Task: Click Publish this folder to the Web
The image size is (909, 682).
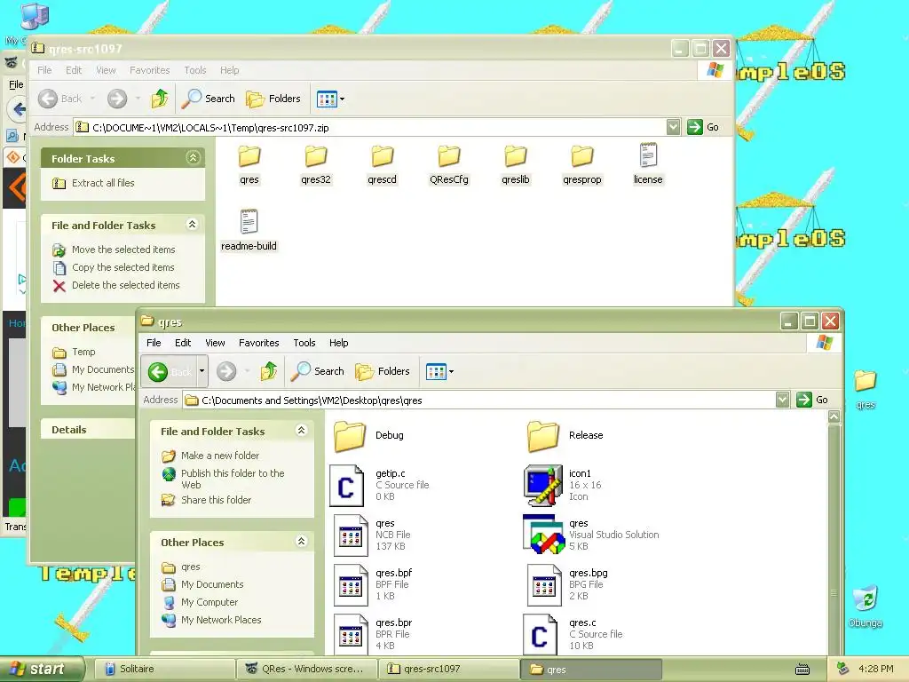Action: pos(233,479)
